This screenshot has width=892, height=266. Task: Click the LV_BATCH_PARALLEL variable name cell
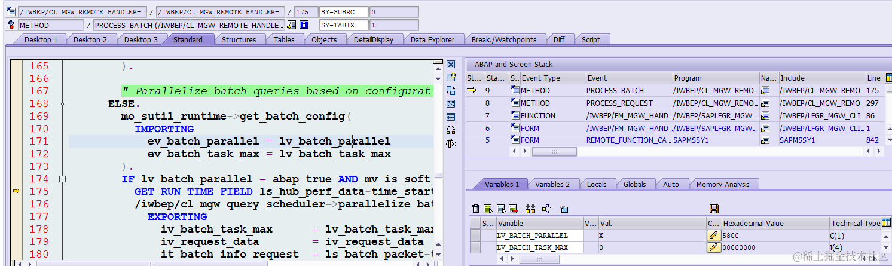coord(539,236)
